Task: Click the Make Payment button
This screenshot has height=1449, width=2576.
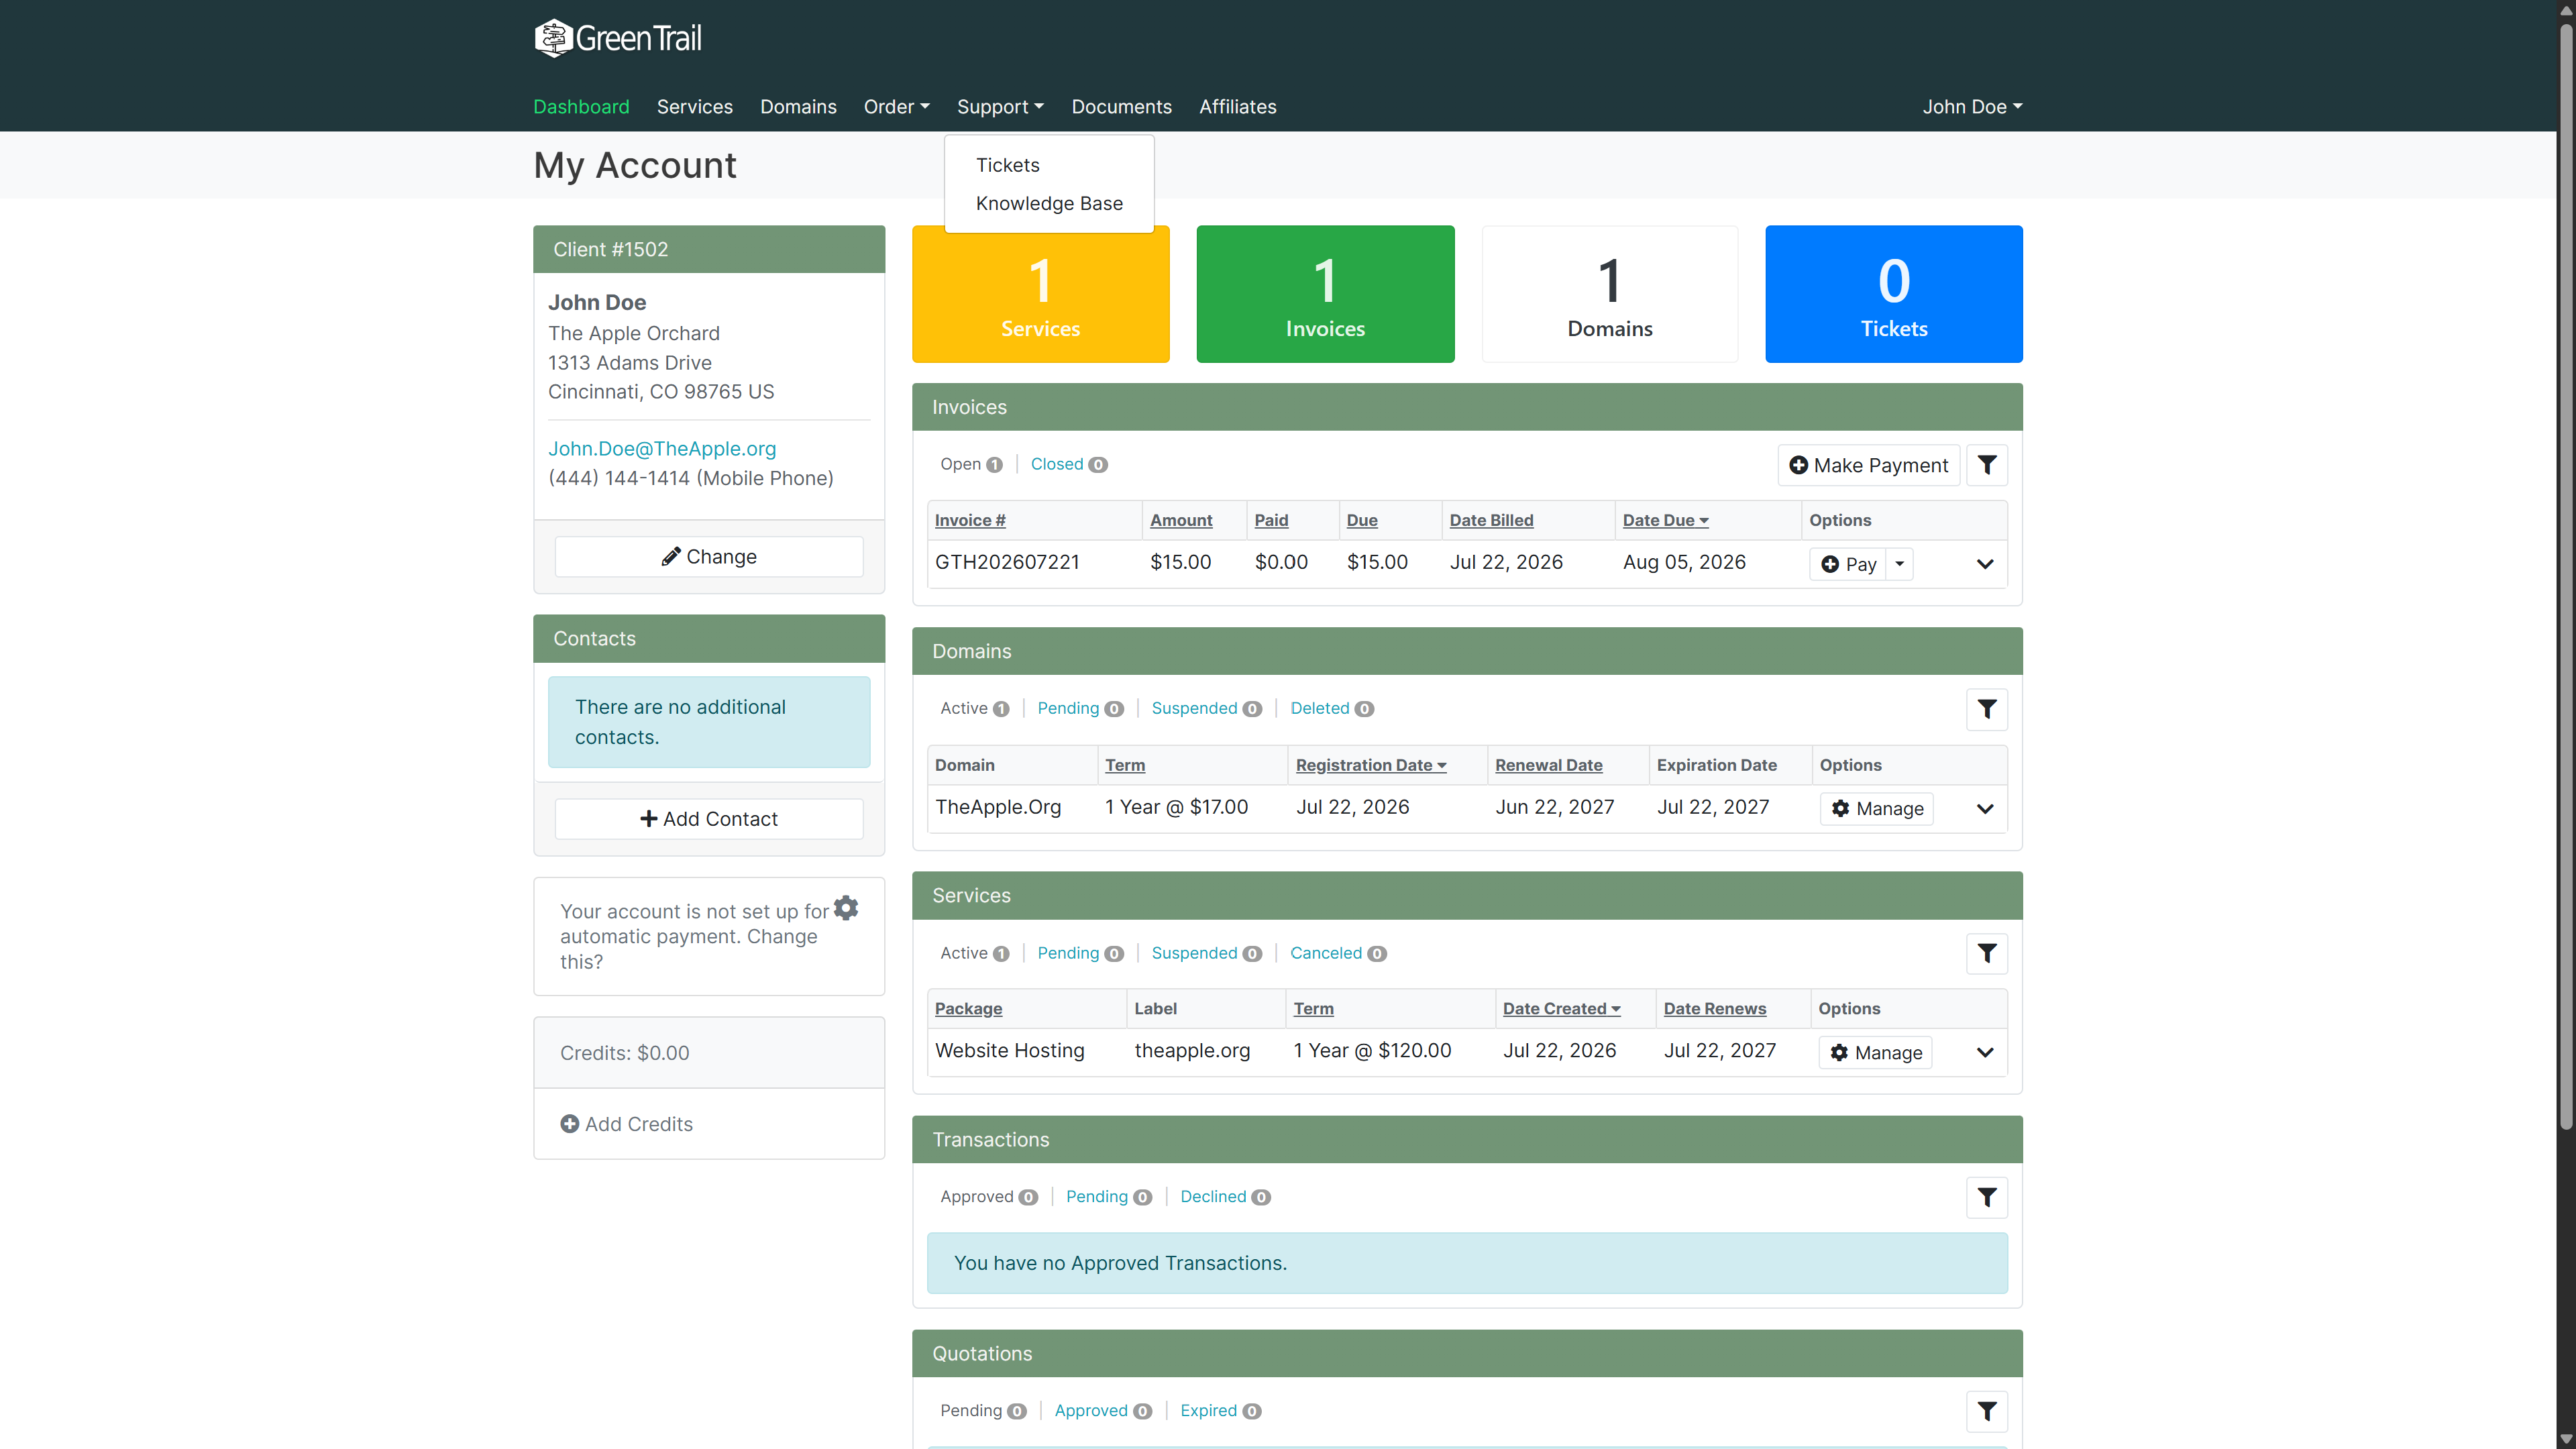Action: click(x=1868, y=465)
